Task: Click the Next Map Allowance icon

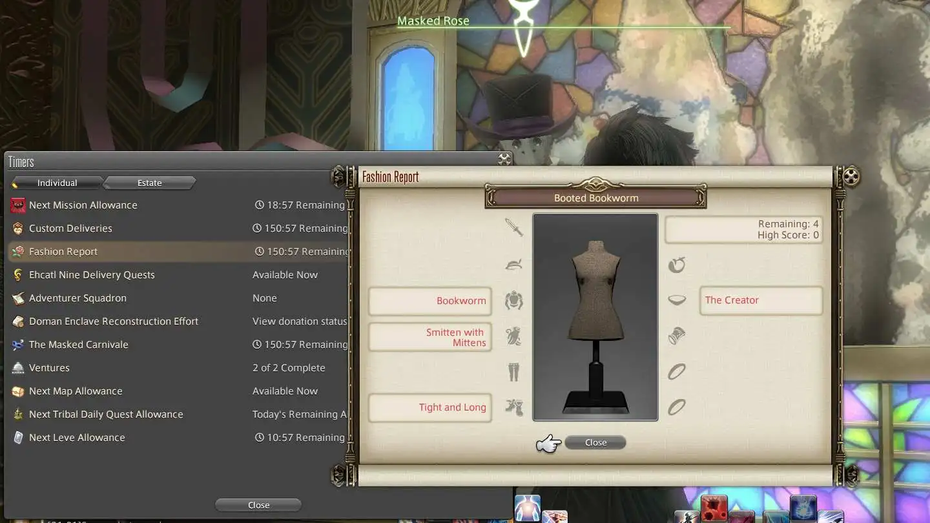Action: [x=18, y=391]
